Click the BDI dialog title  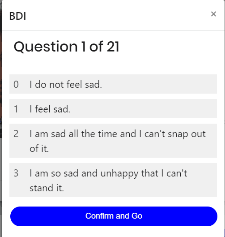[17, 16]
